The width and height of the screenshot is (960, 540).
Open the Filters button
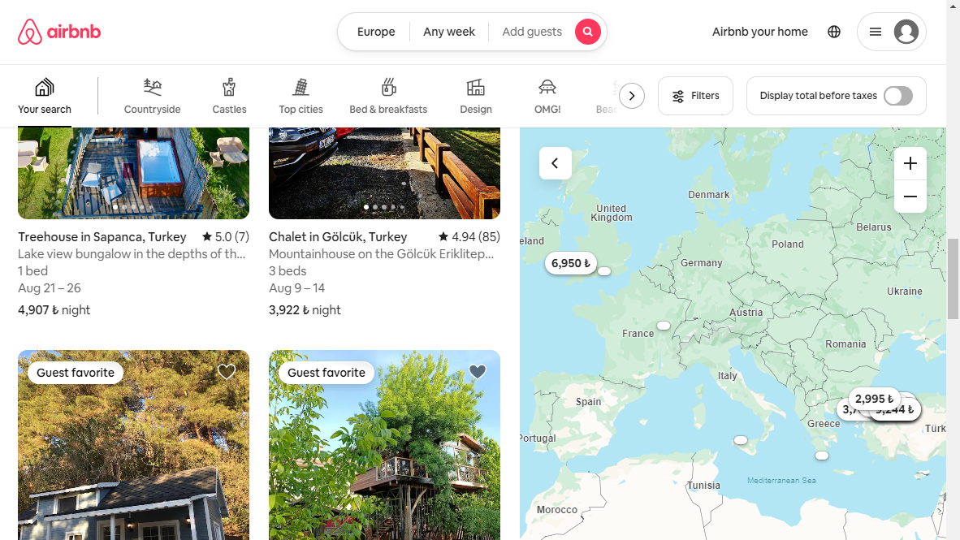[695, 96]
